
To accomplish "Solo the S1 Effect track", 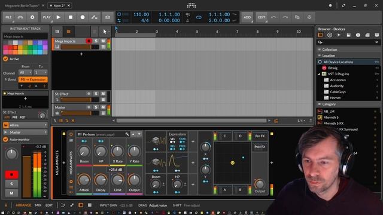I will tap(96, 94).
